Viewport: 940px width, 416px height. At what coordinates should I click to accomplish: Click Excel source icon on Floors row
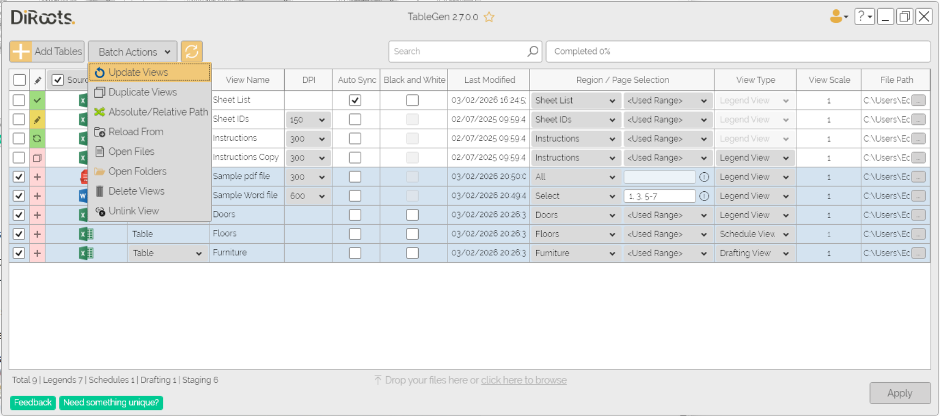86,234
